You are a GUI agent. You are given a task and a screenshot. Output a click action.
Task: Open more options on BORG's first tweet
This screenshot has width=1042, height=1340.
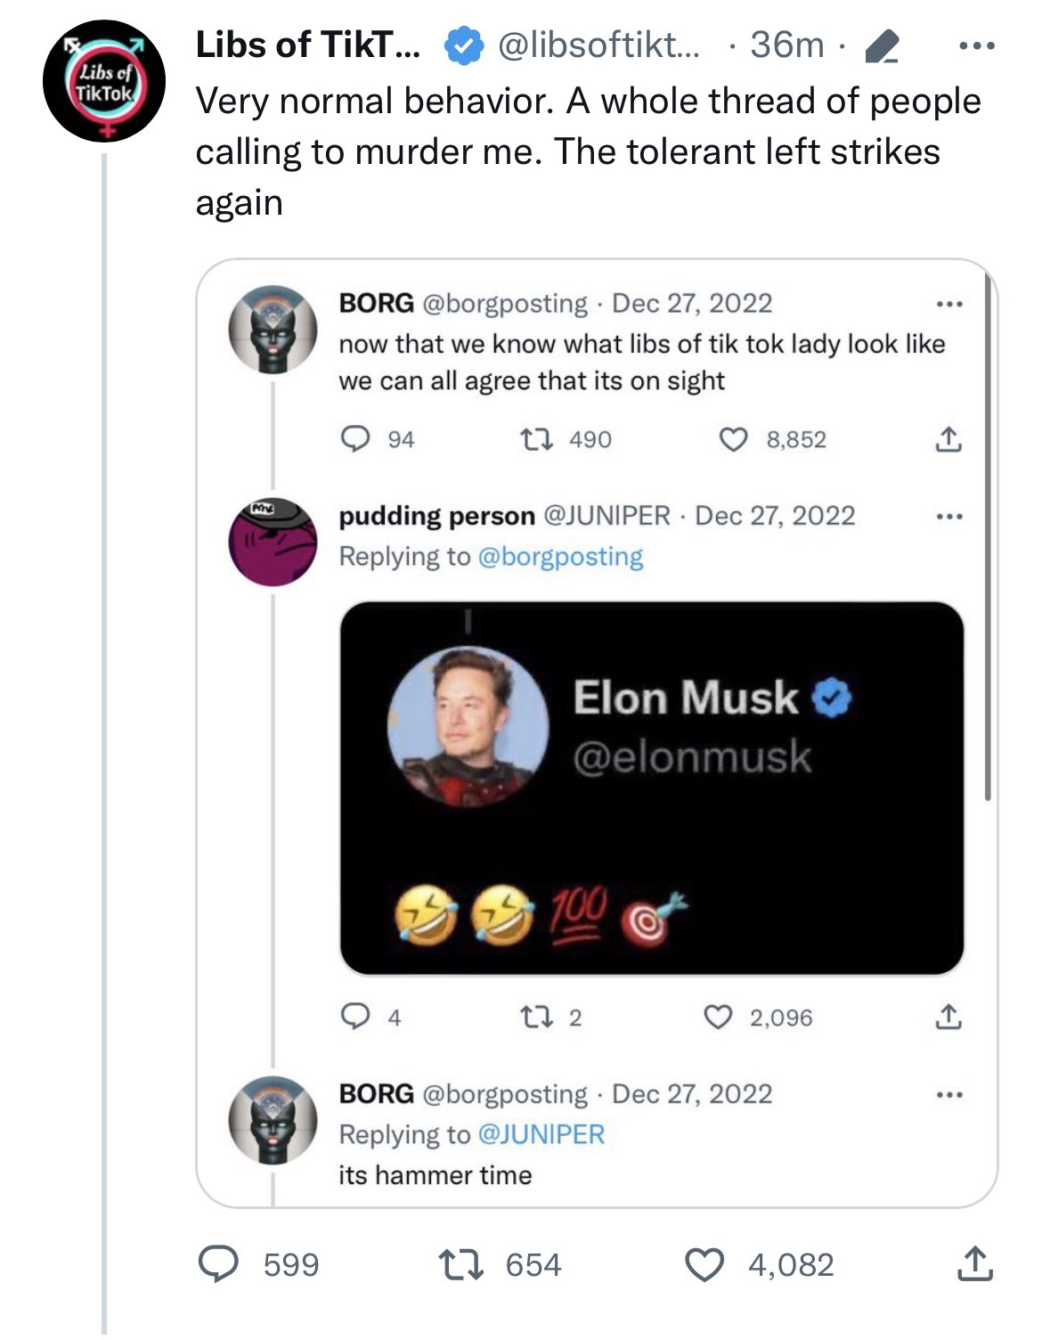(x=949, y=305)
